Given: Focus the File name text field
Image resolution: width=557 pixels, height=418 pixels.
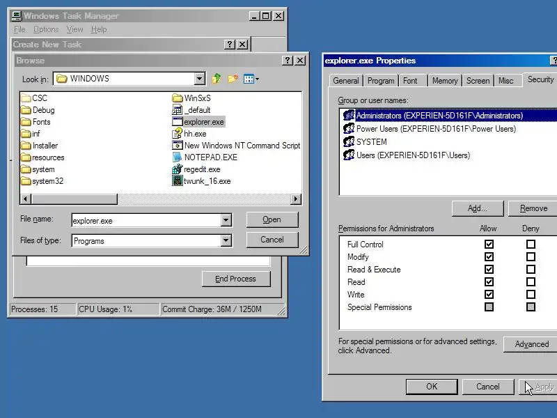Looking at the screenshot, I should 146,220.
